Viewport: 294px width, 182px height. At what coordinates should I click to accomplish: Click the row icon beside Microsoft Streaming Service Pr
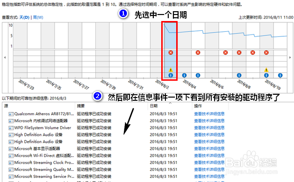point(11,176)
